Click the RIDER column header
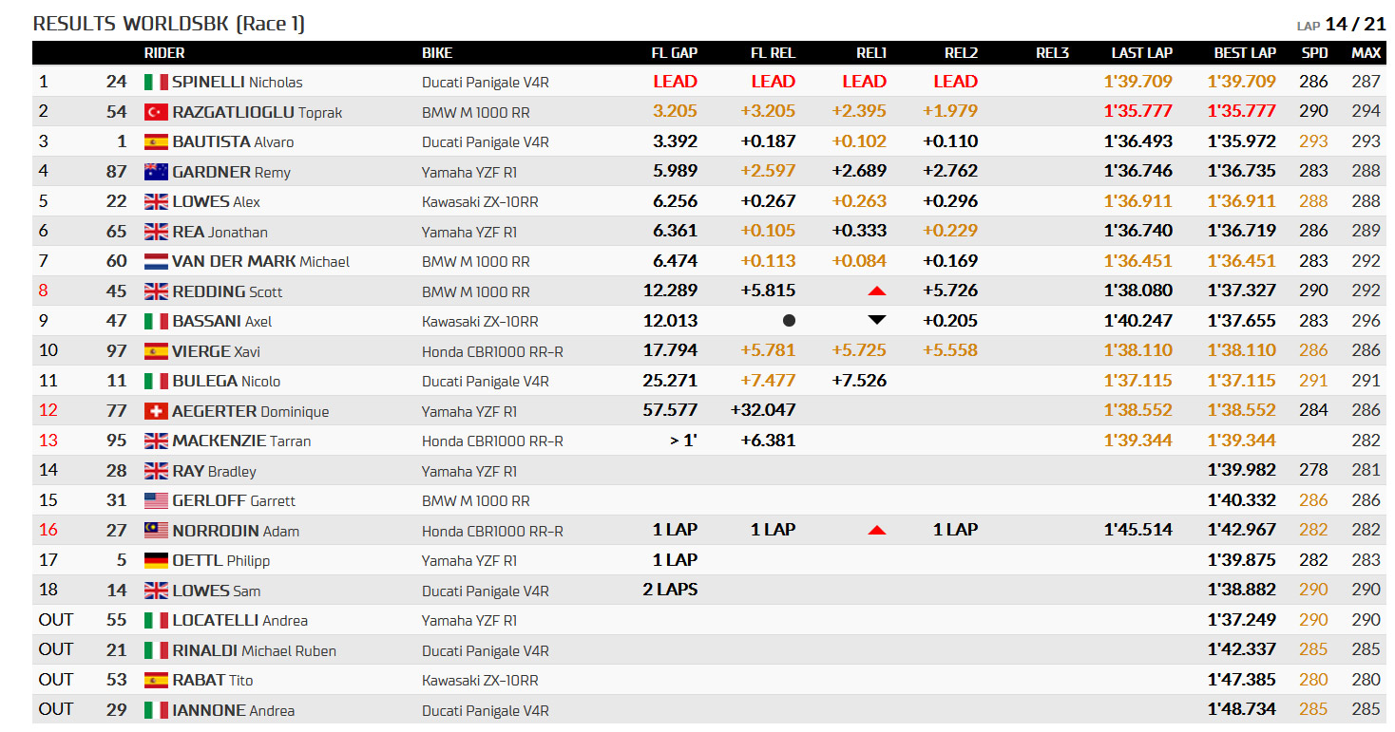Screen dimensions: 1395x732 pos(164,53)
